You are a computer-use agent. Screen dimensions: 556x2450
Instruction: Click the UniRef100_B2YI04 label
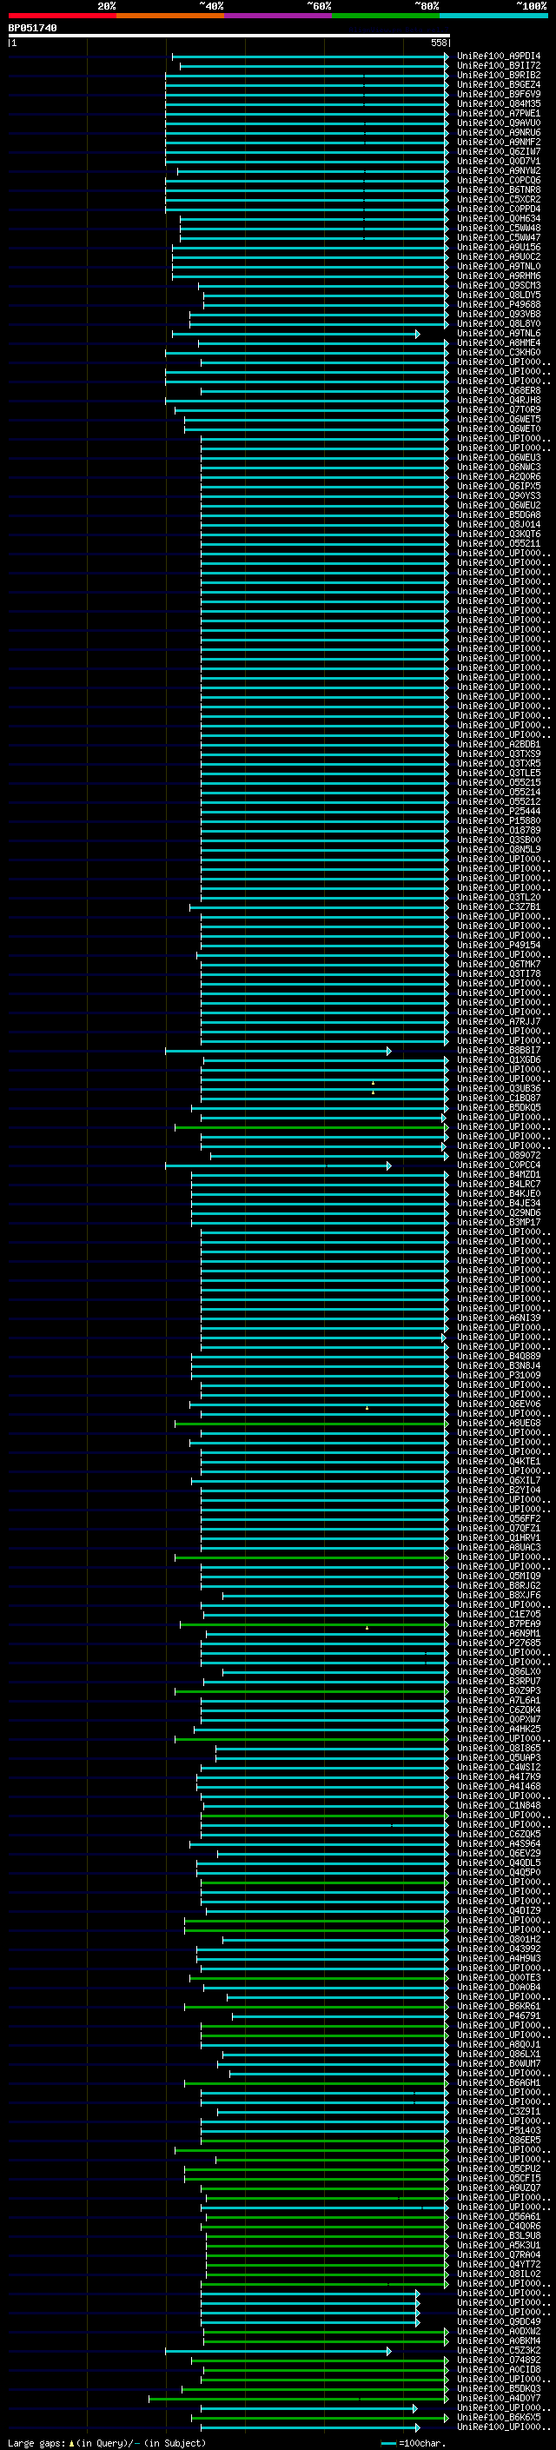pos(498,1491)
